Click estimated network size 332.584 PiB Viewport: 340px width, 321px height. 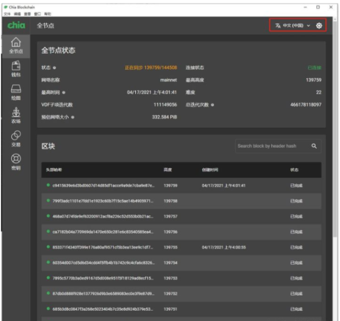tap(164, 117)
